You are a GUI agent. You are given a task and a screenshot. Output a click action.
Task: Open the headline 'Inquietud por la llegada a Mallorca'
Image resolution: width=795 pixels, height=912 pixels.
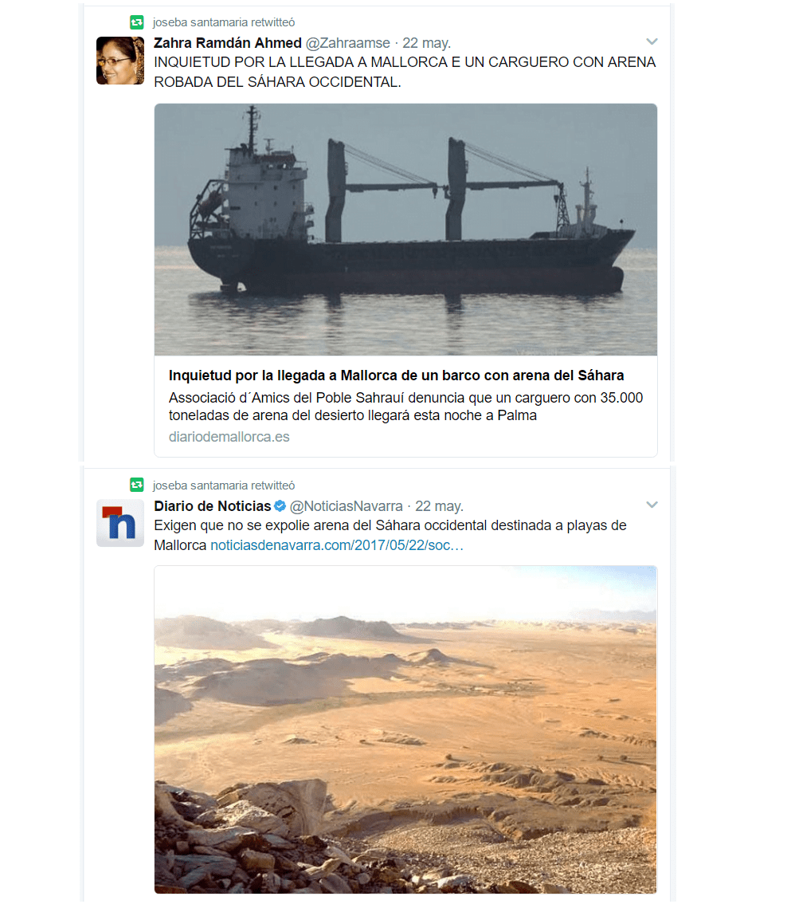point(397,375)
